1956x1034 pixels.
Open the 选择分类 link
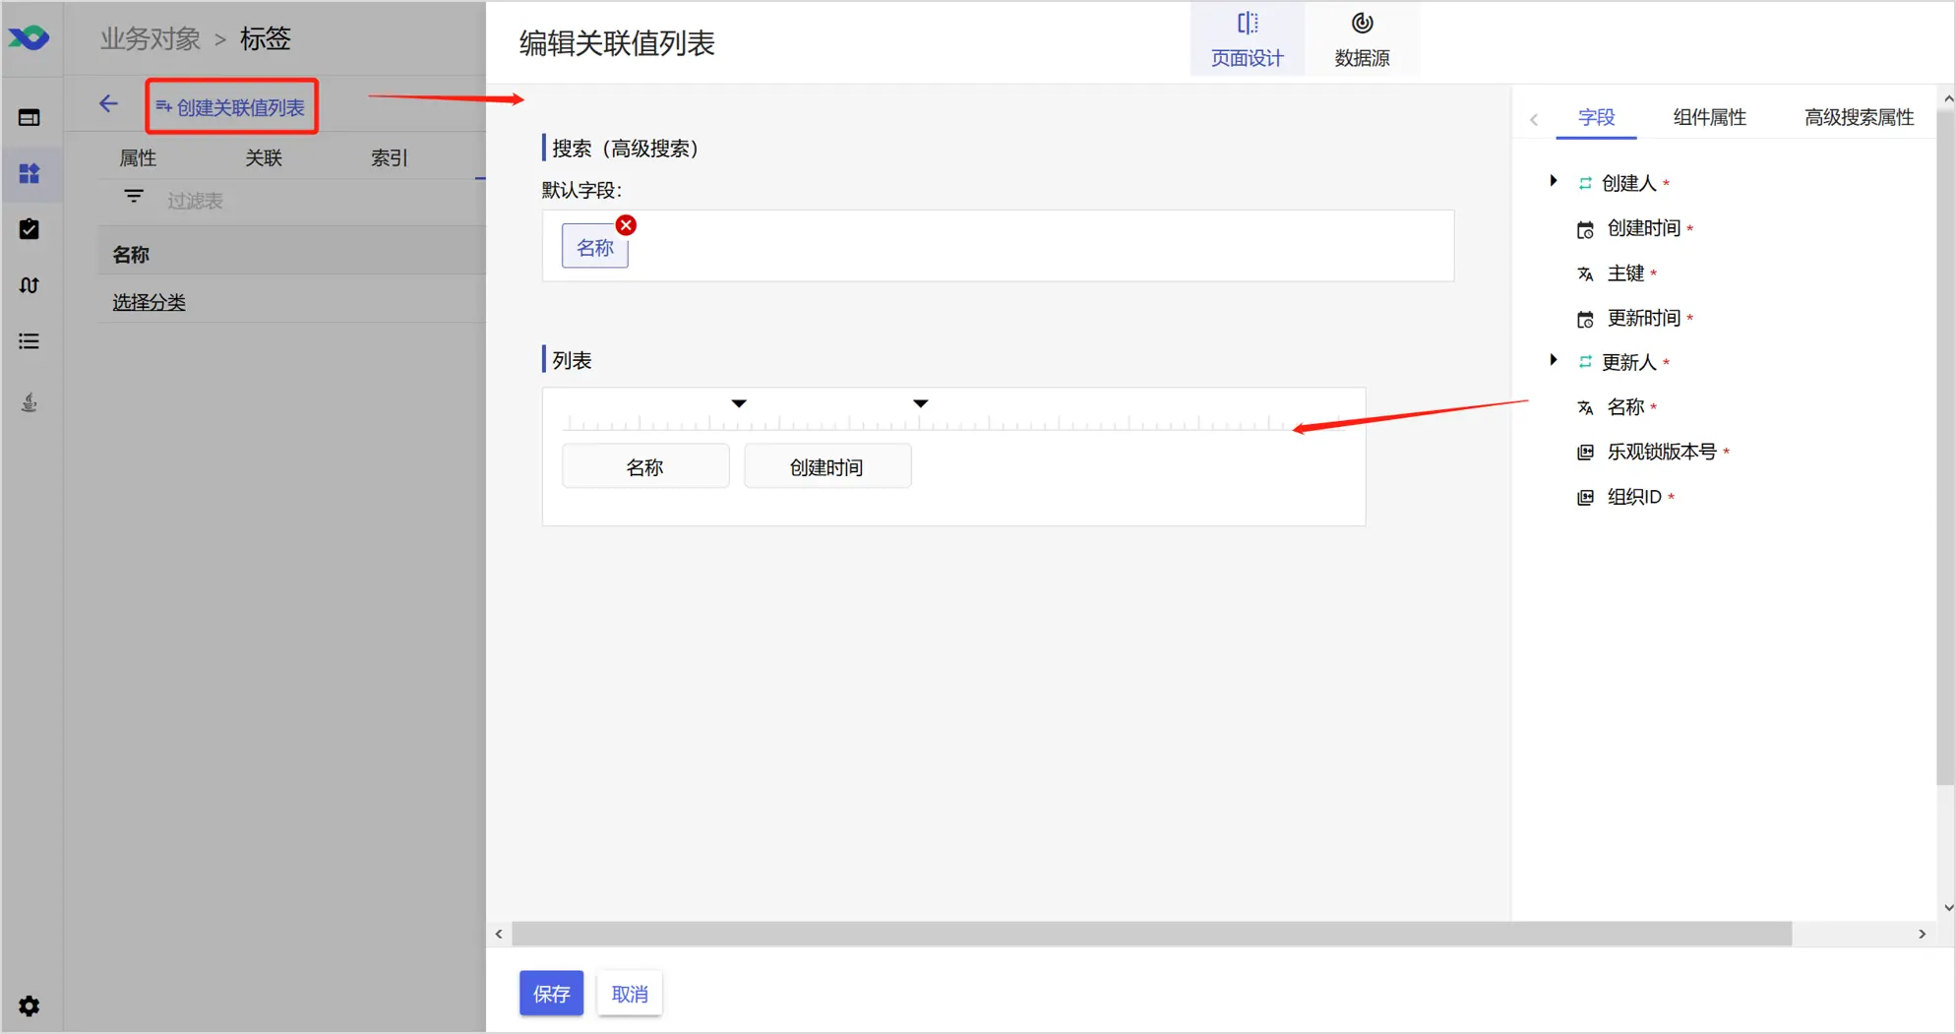coord(149,302)
